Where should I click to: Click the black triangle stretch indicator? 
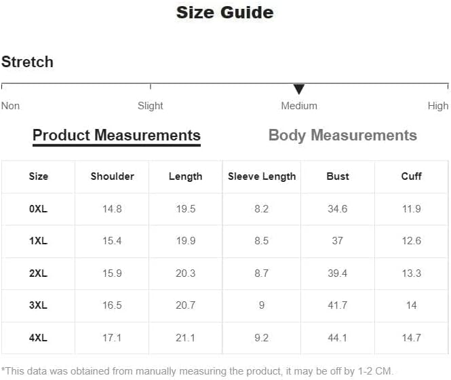click(299, 90)
